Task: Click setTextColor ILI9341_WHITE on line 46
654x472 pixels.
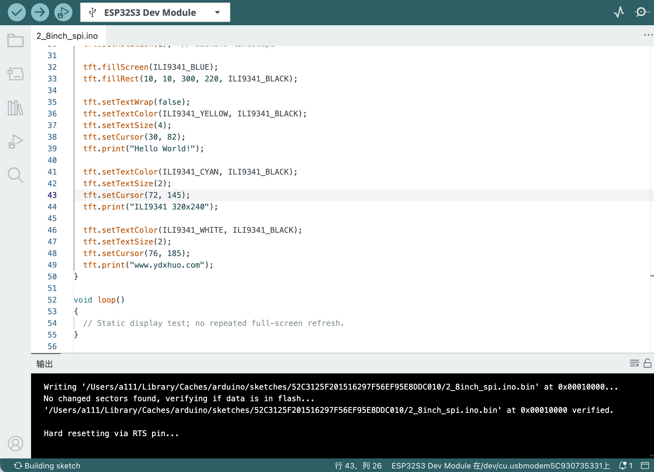Action: [193, 230]
